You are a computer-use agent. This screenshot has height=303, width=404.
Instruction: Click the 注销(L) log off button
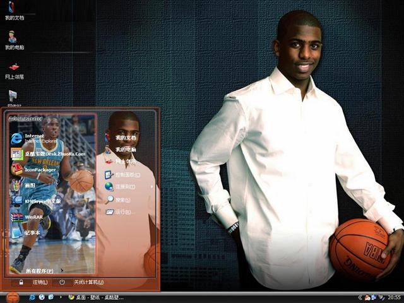point(33,282)
